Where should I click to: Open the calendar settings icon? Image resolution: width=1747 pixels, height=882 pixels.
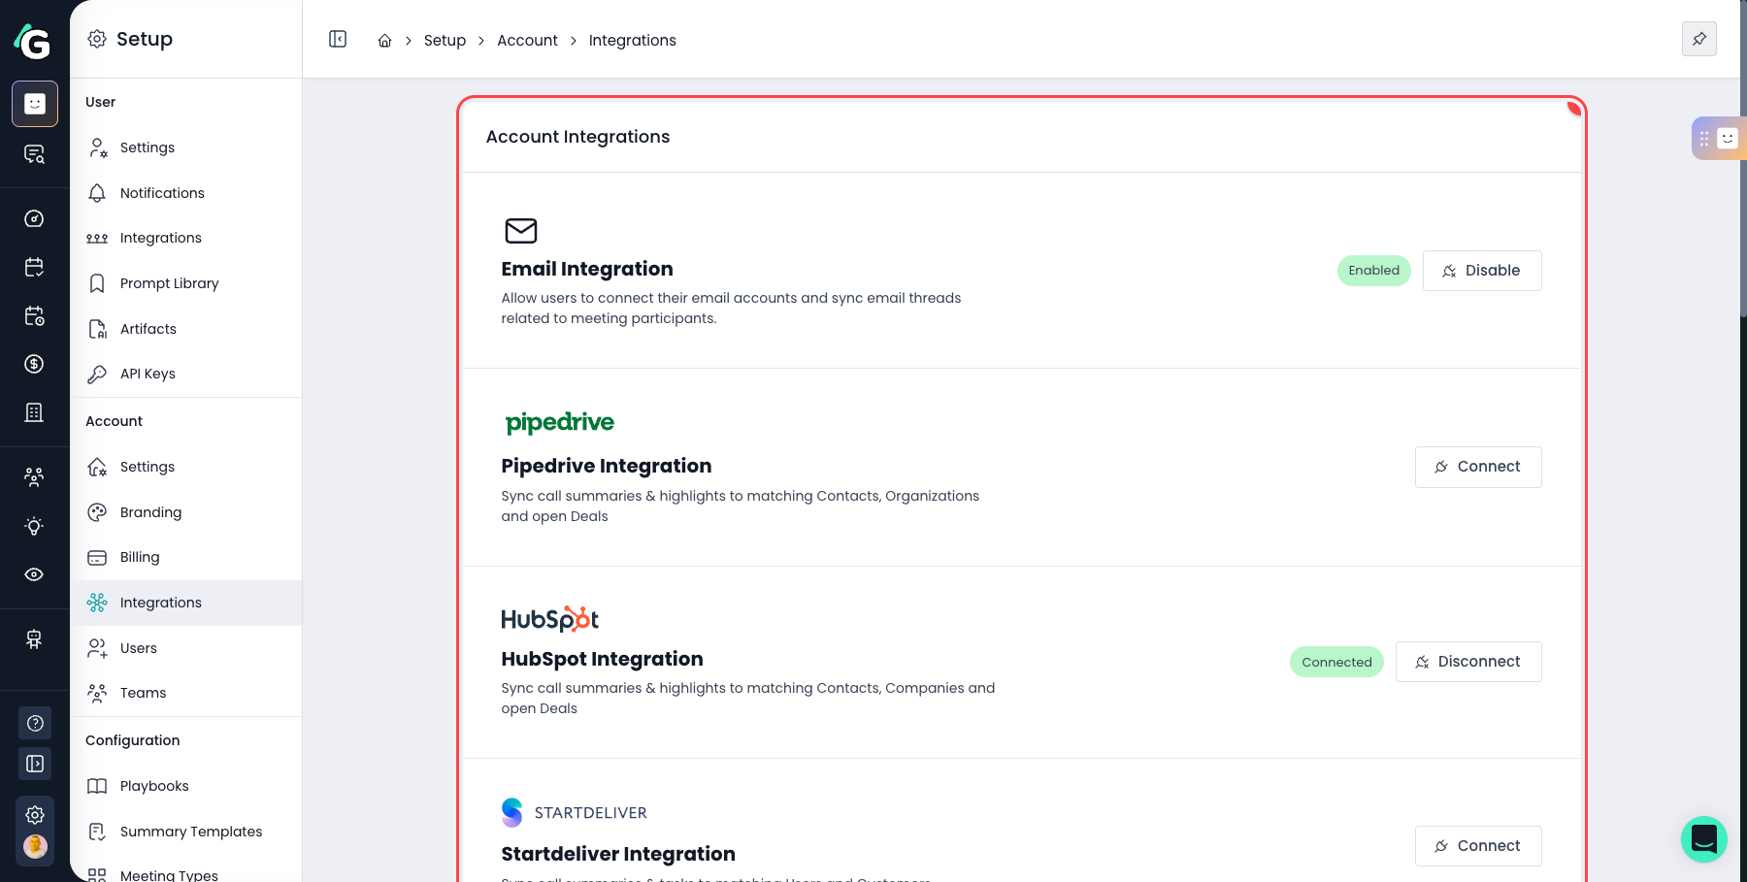35,315
